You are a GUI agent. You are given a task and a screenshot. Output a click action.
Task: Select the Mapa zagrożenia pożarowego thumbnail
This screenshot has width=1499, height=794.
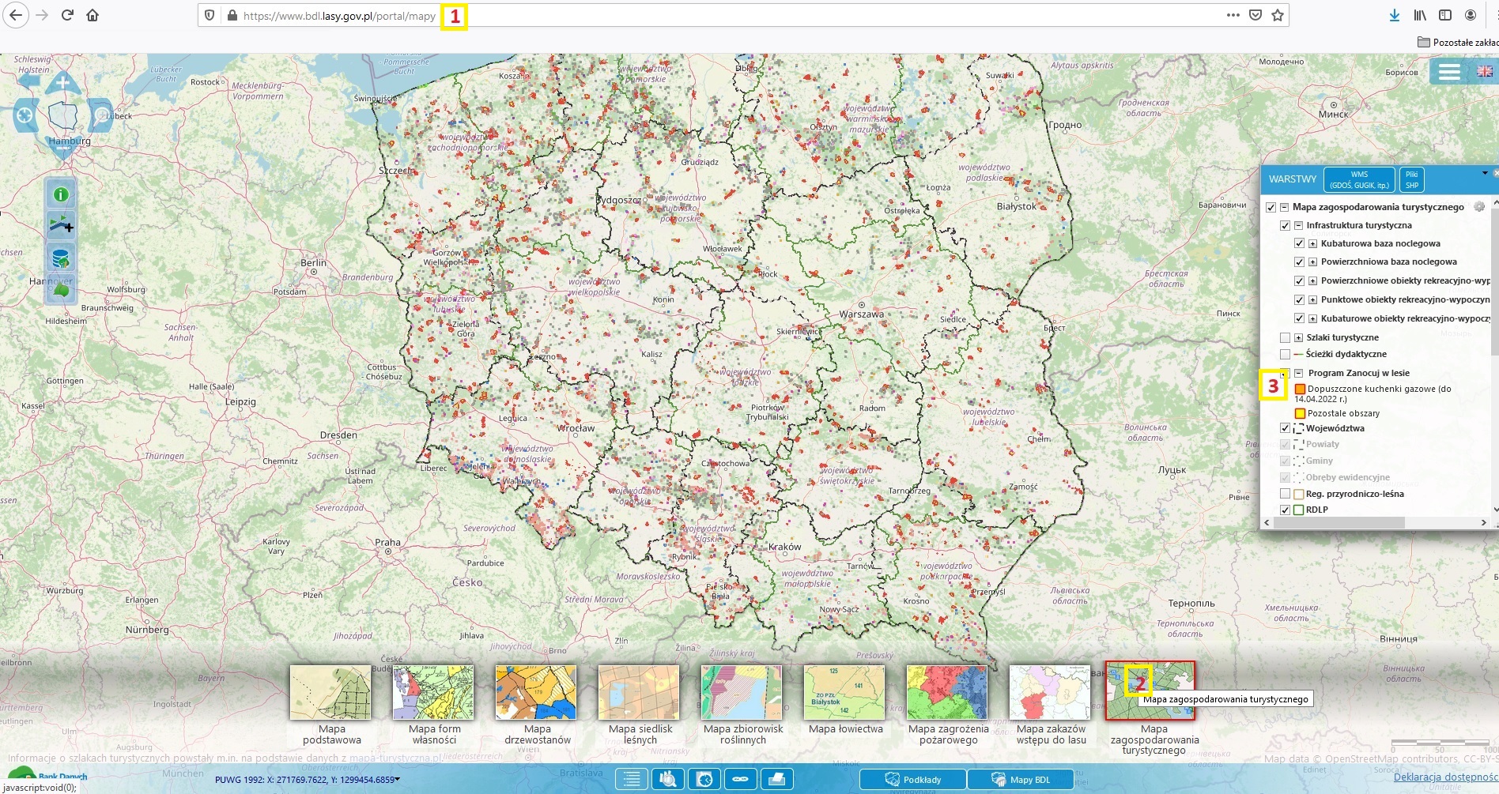click(947, 692)
